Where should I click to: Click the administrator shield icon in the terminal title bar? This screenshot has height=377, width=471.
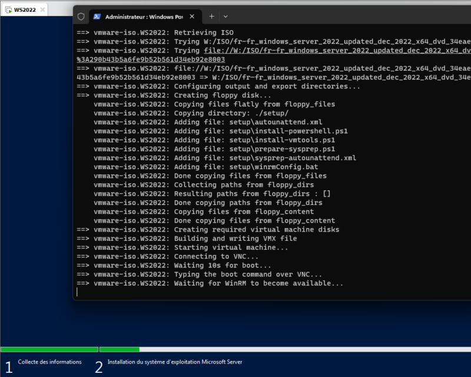point(80,16)
